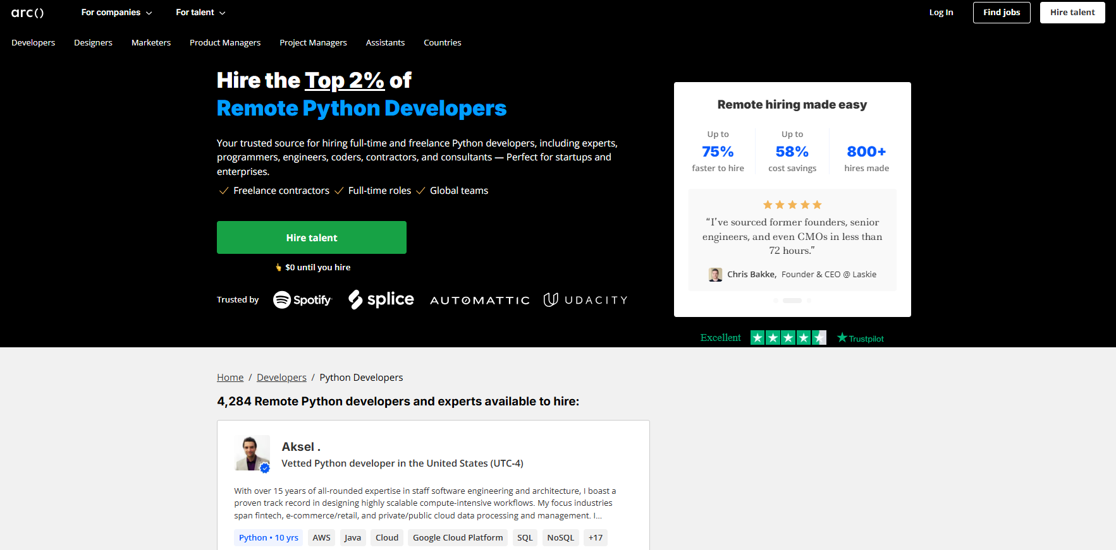Open the Trustpilot star rating
This screenshot has height=550, width=1116.
click(x=788, y=338)
